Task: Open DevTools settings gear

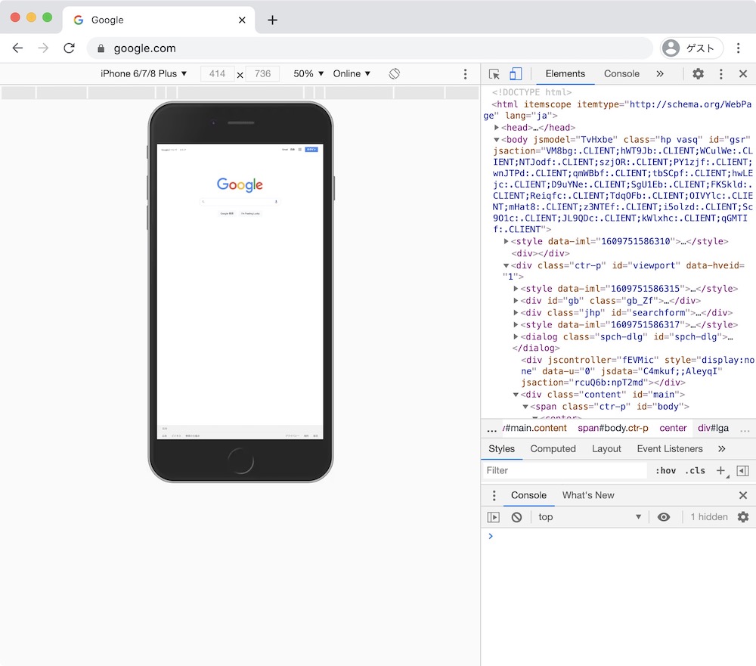Action: point(698,74)
